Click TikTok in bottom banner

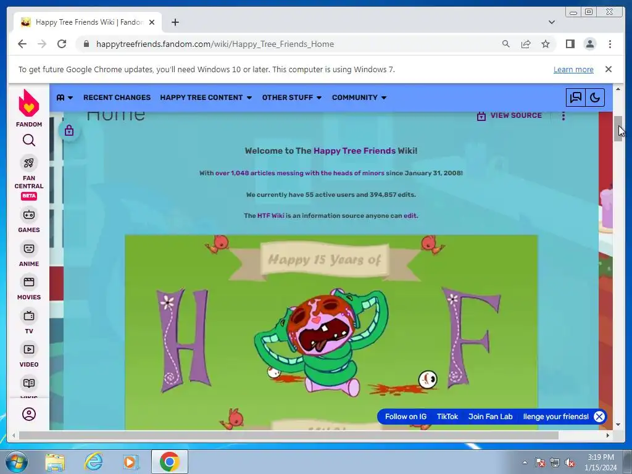(x=447, y=417)
